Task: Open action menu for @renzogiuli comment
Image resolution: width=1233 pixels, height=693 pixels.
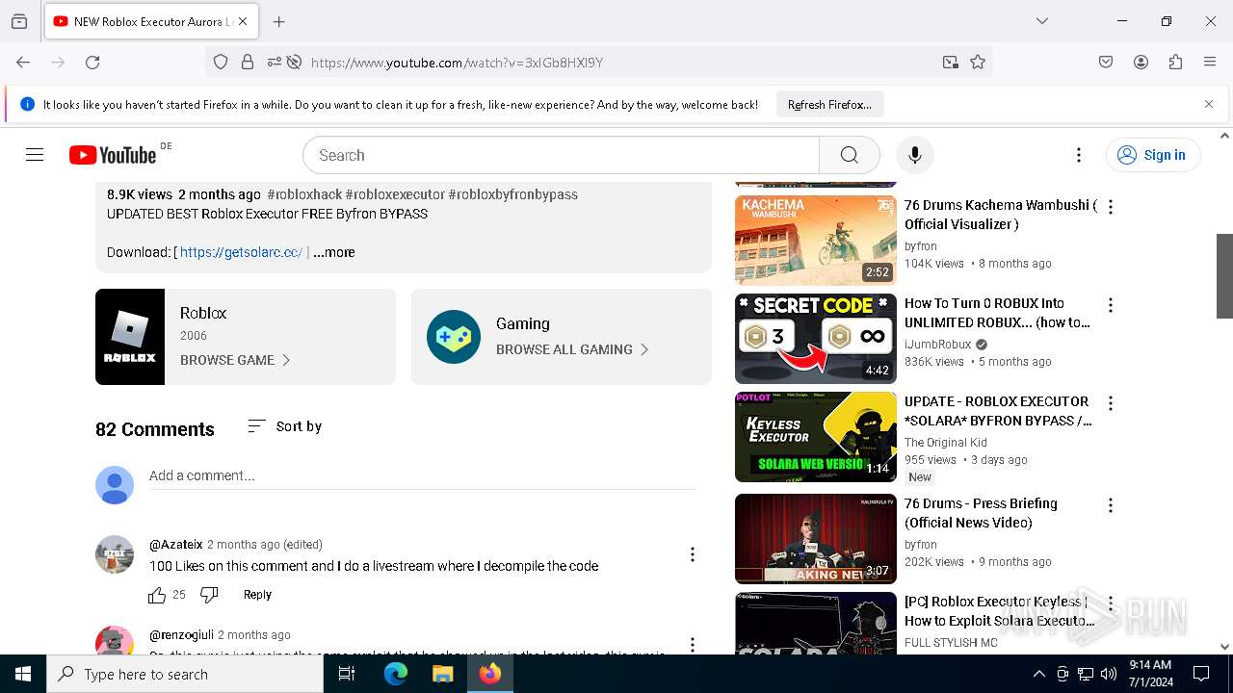Action: point(692,645)
